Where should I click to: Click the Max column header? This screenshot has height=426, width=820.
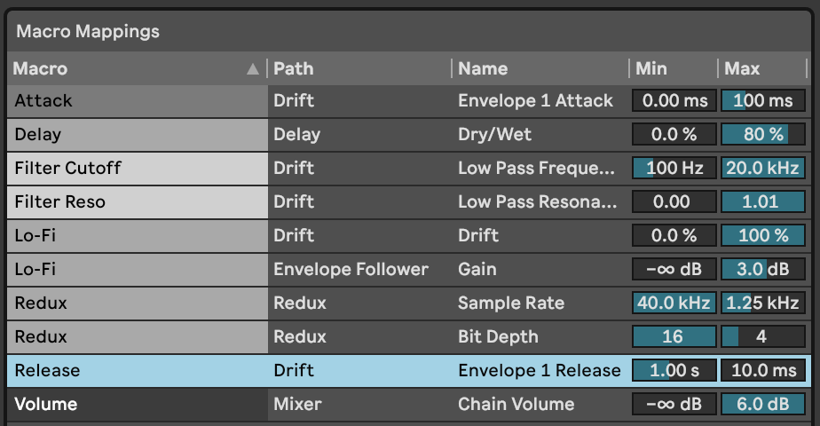click(762, 68)
